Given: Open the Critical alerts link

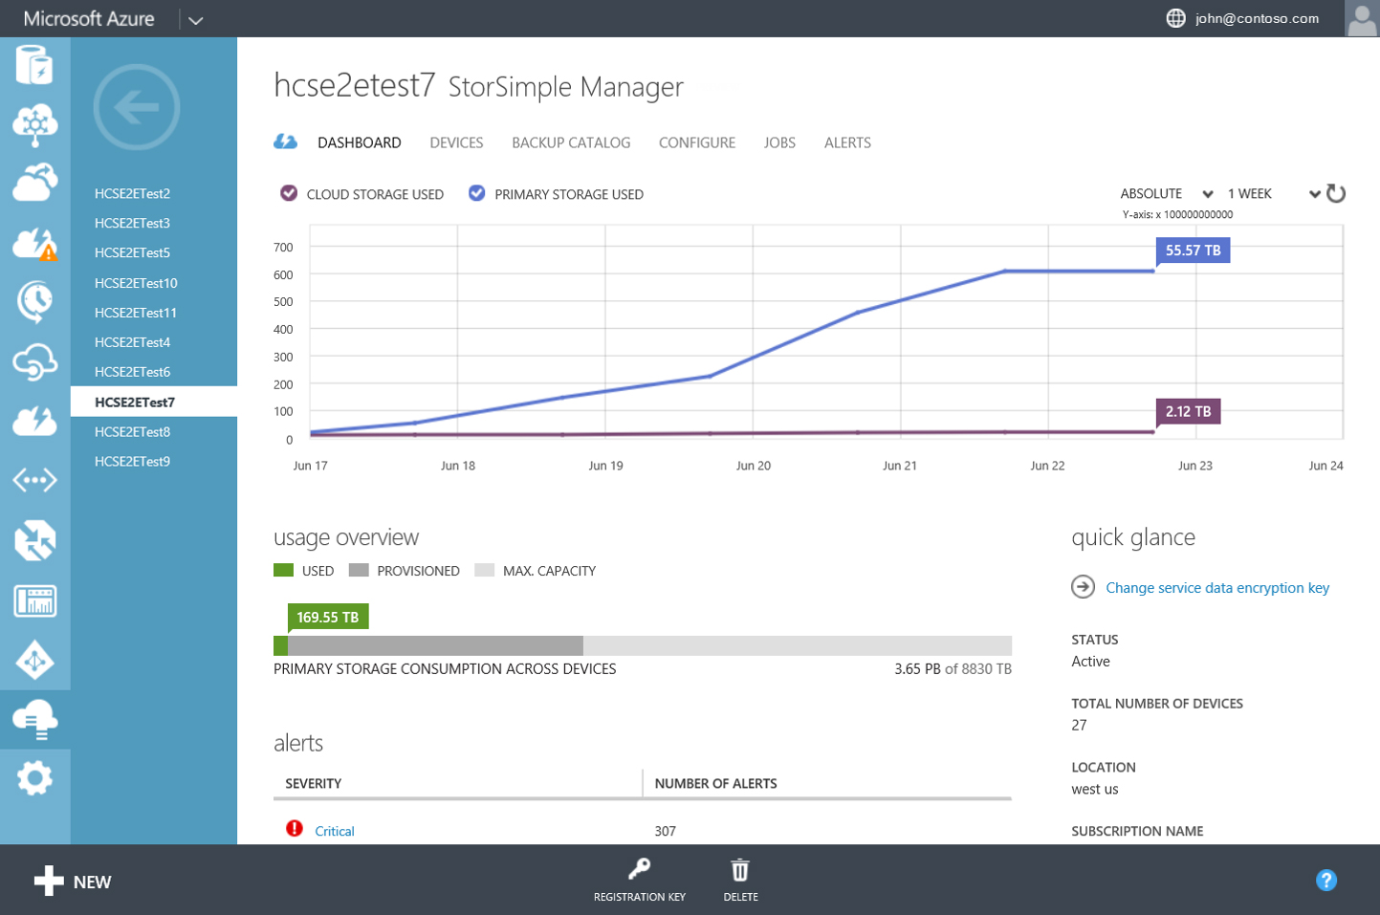Looking at the screenshot, I should [335, 831].
